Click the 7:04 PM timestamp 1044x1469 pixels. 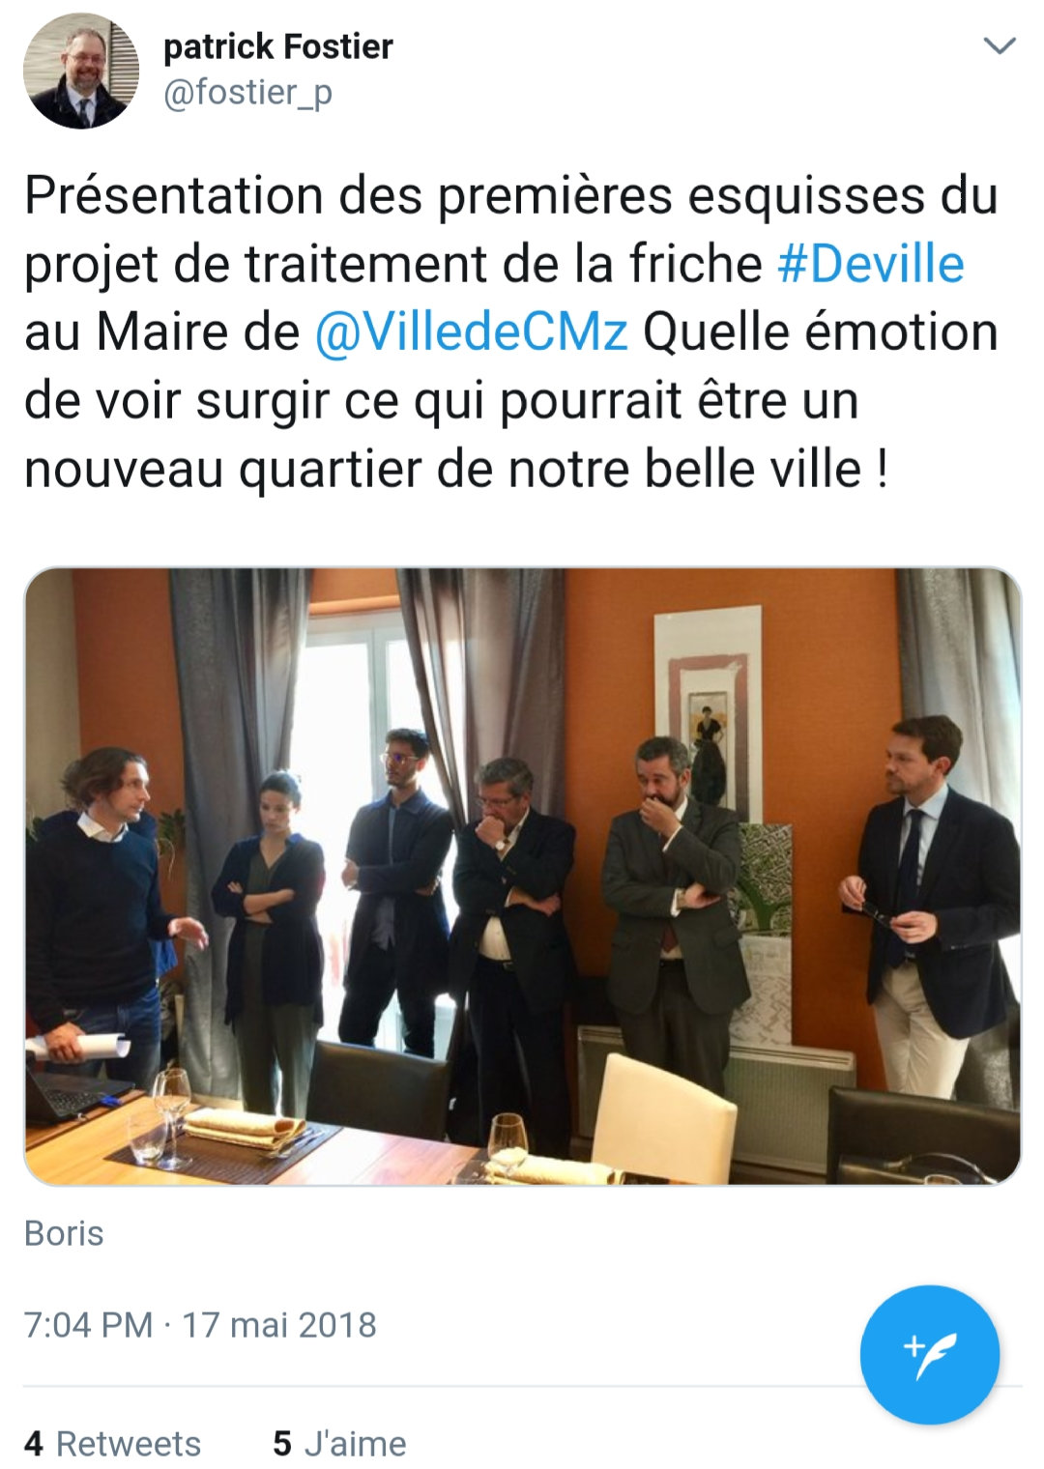coord(88,1324)
